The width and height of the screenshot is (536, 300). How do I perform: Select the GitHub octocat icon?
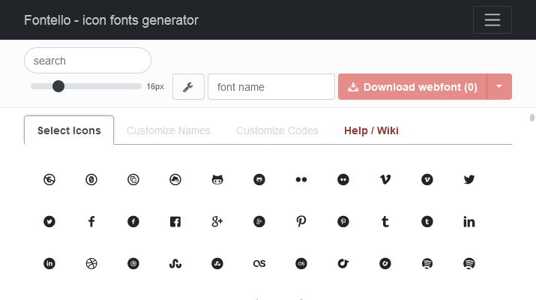click(x=217, y=179)
